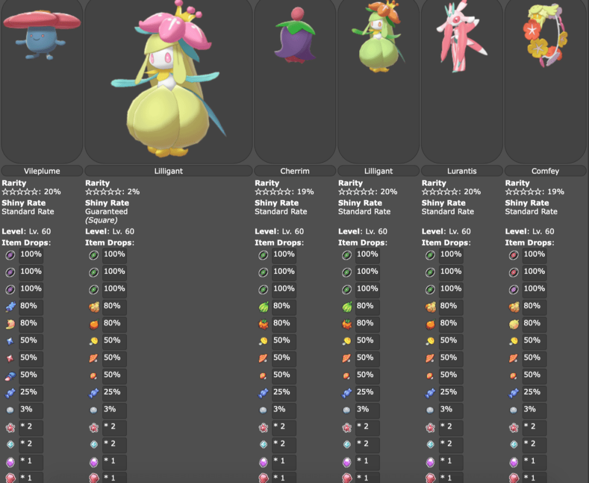Click the red star shard icon under Vileplume

pos(10,359)
